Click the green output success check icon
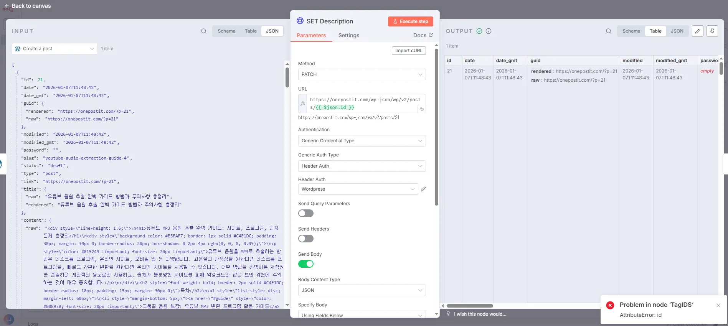 tap(479, 31)
